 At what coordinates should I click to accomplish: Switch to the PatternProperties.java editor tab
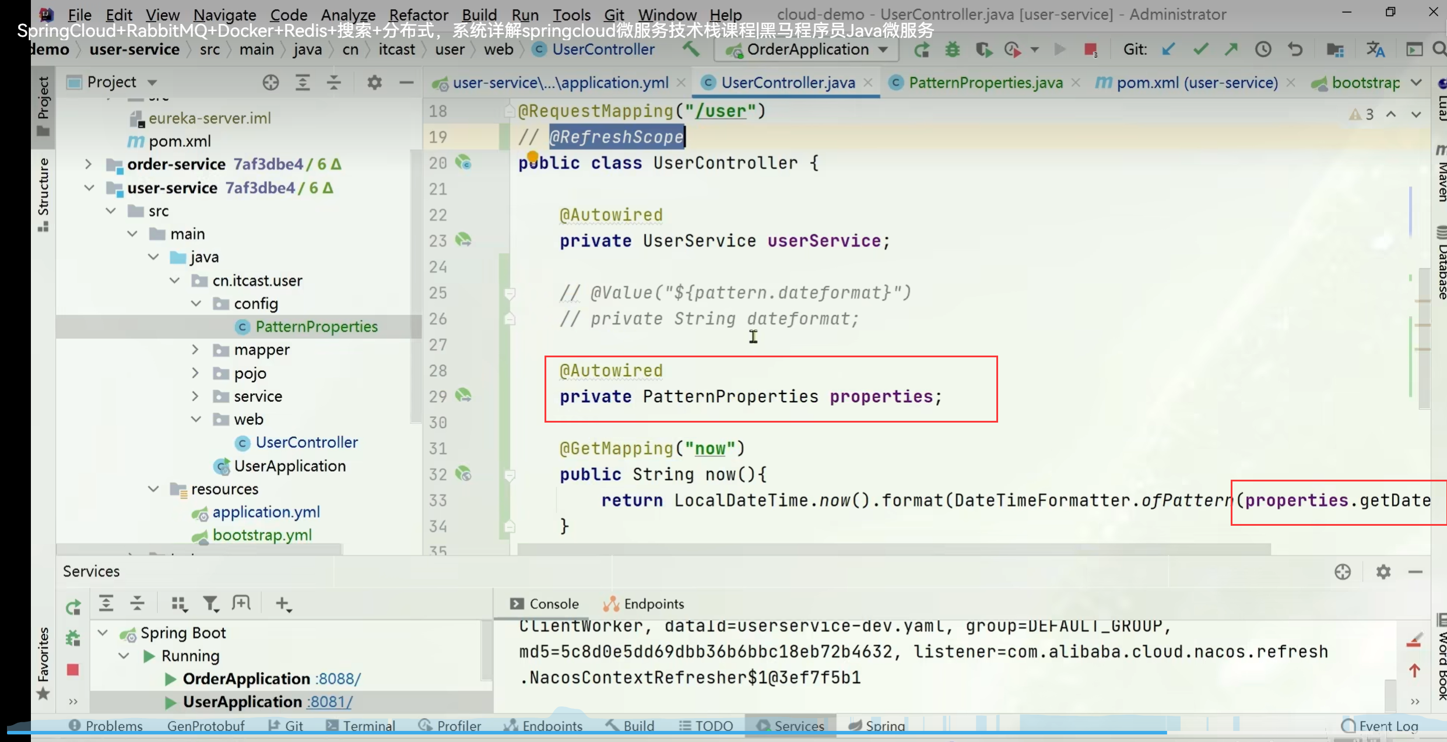point(985,83)
